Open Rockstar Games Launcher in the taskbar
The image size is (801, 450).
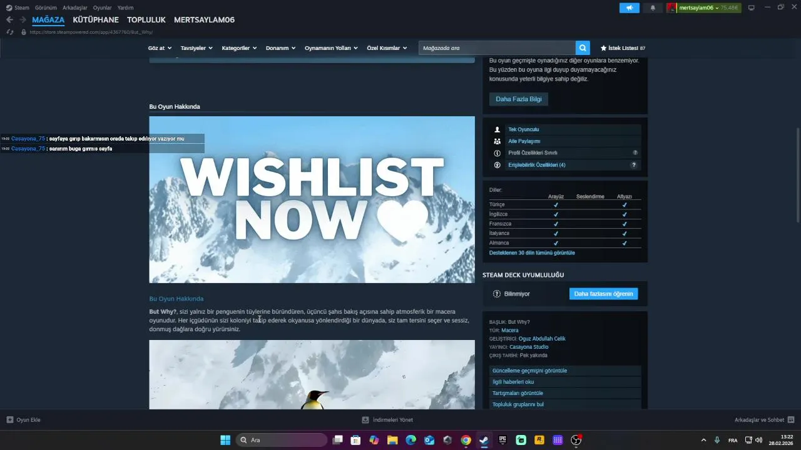pyautogui.click(x=539, y=440)
